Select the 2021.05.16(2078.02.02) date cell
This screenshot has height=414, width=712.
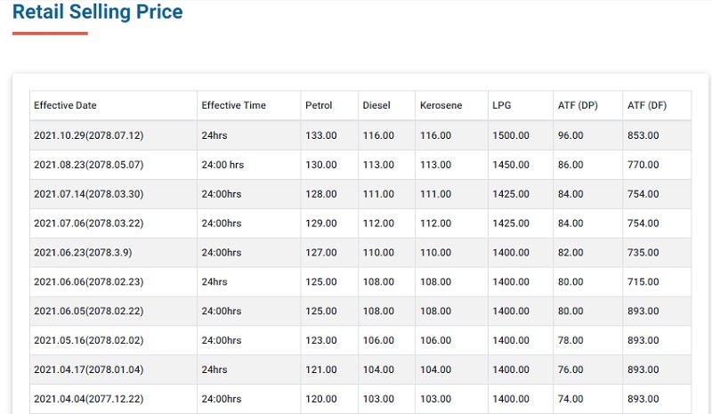point(88,340)
